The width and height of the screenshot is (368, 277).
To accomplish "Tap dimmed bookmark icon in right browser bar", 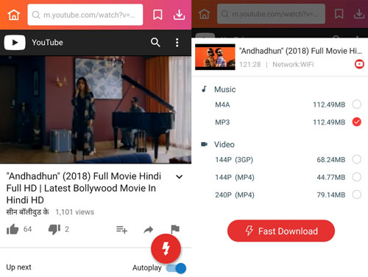I will tap(339, 14).
